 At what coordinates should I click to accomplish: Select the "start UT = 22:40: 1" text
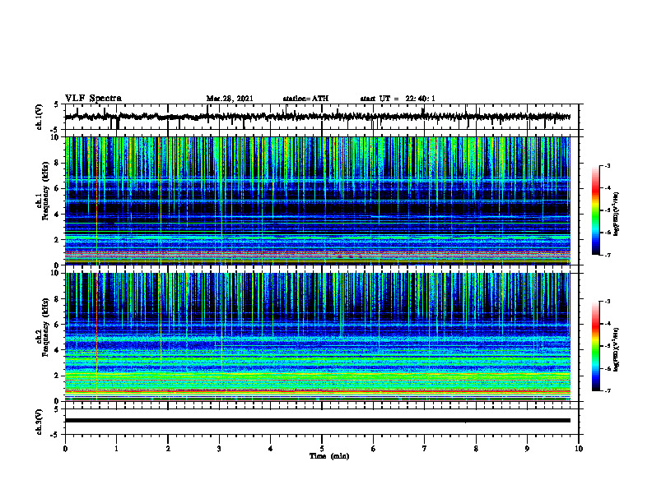click(x=398, y=99)
